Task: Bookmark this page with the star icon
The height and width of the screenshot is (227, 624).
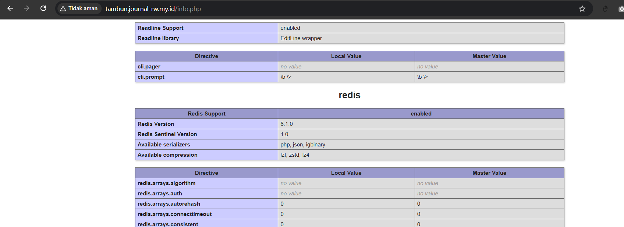Action: (582, 9)
